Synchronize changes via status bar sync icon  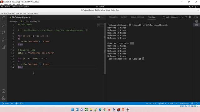[x=12, y=103]
